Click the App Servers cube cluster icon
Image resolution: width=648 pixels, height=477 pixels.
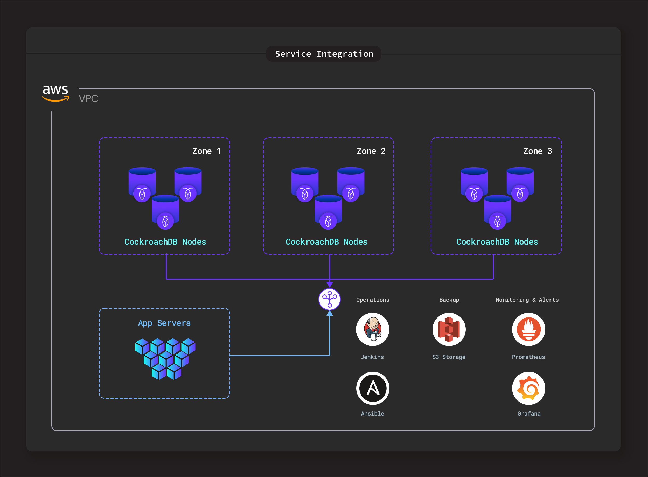coord(165,359)
